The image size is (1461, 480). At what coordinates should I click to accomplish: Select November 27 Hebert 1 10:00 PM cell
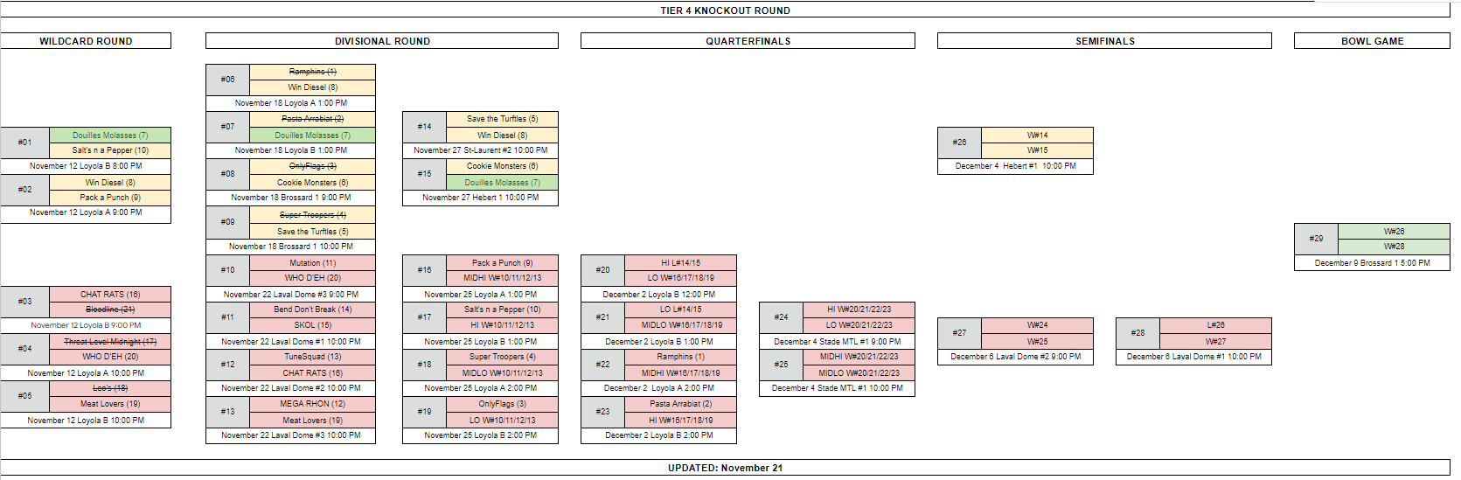pyautogui.click(x=481, y=198)
